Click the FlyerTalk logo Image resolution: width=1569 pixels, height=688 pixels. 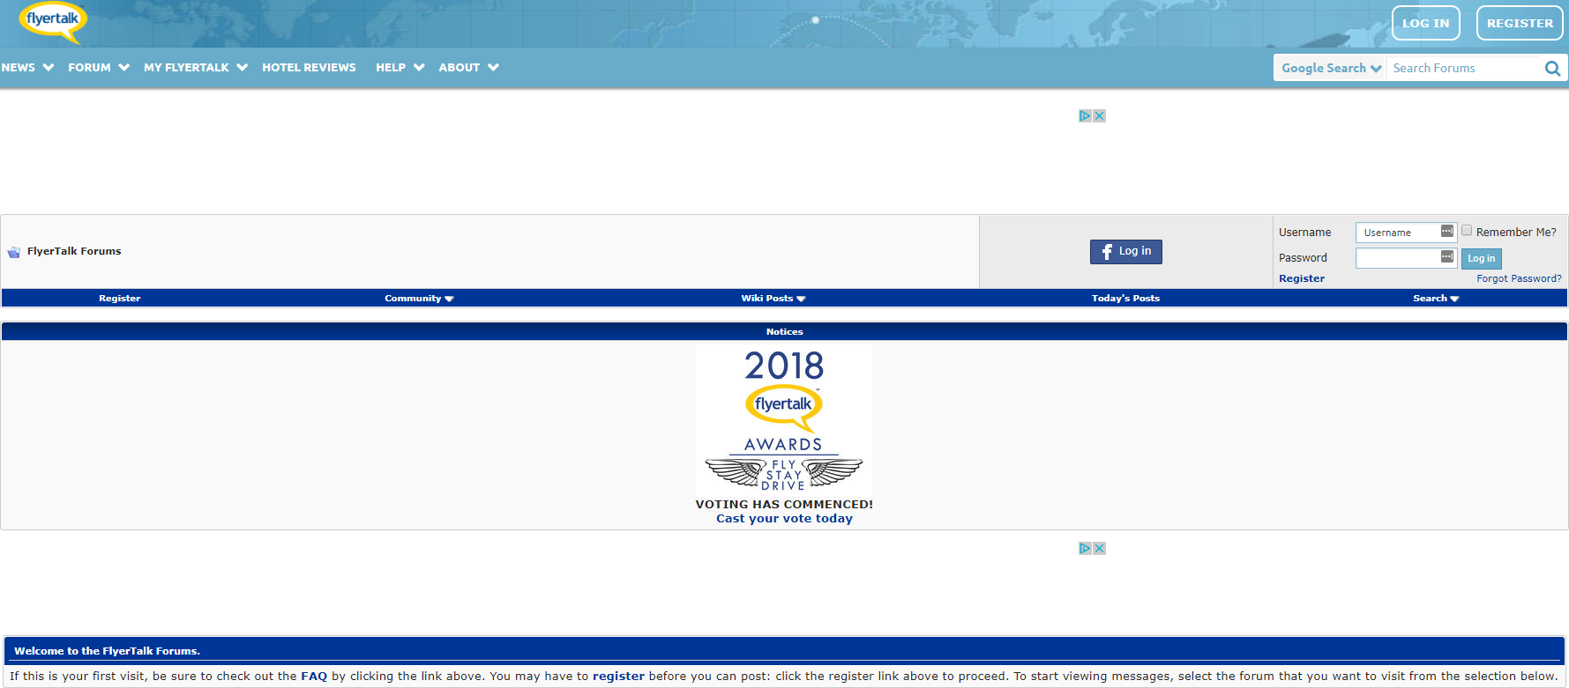(53, 22)
